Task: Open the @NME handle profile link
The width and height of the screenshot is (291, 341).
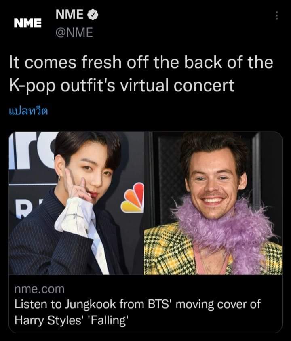Action: tap(74, 32)
